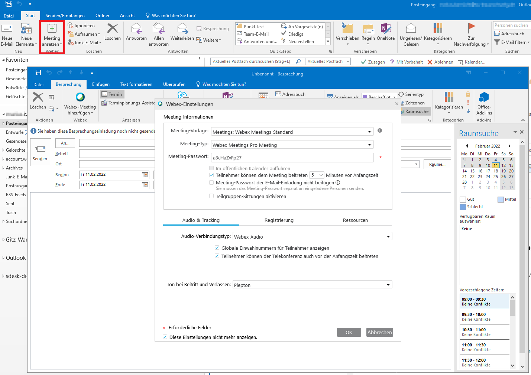Open Audio-Verbindungstyp dropdown
This screenshot has height=375, width=531.
312,237
